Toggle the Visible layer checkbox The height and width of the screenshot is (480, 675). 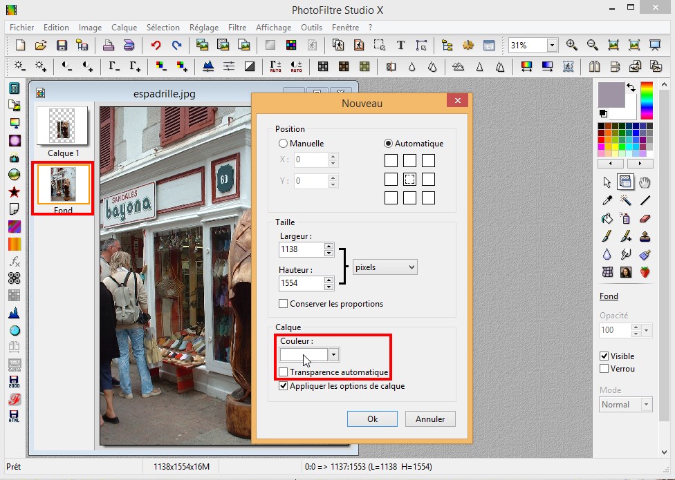coord(604,356)
